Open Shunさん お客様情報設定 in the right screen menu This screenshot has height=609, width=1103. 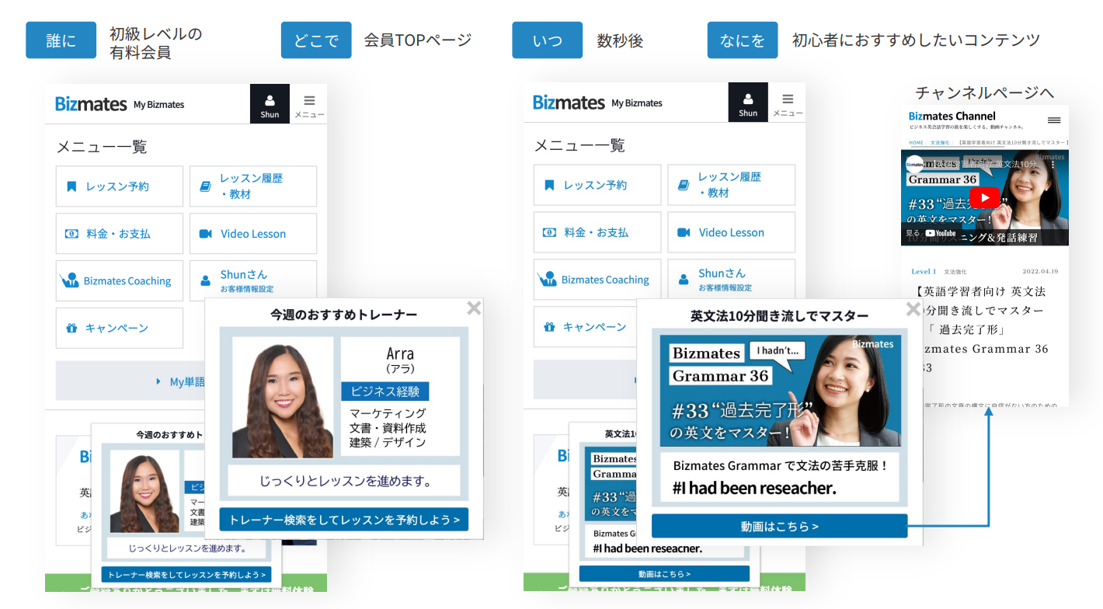tap(732, 280)
